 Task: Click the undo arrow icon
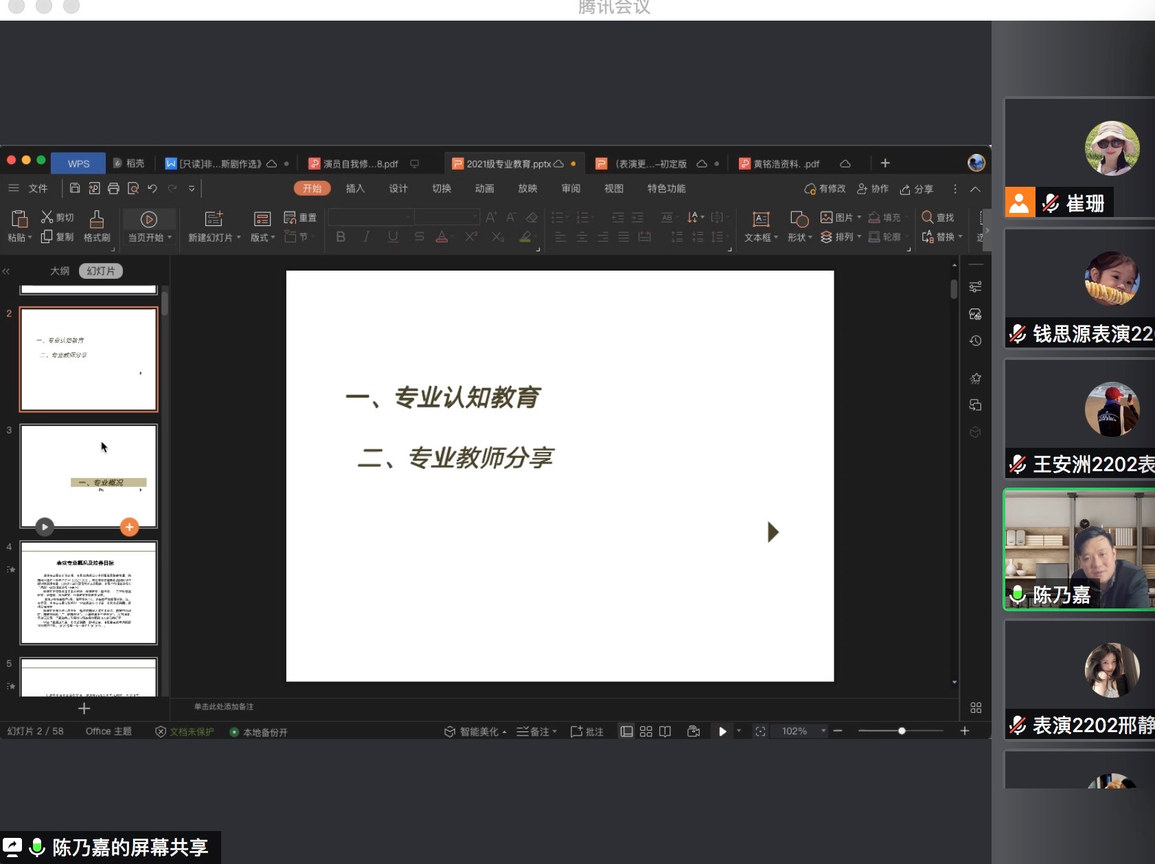152,188
